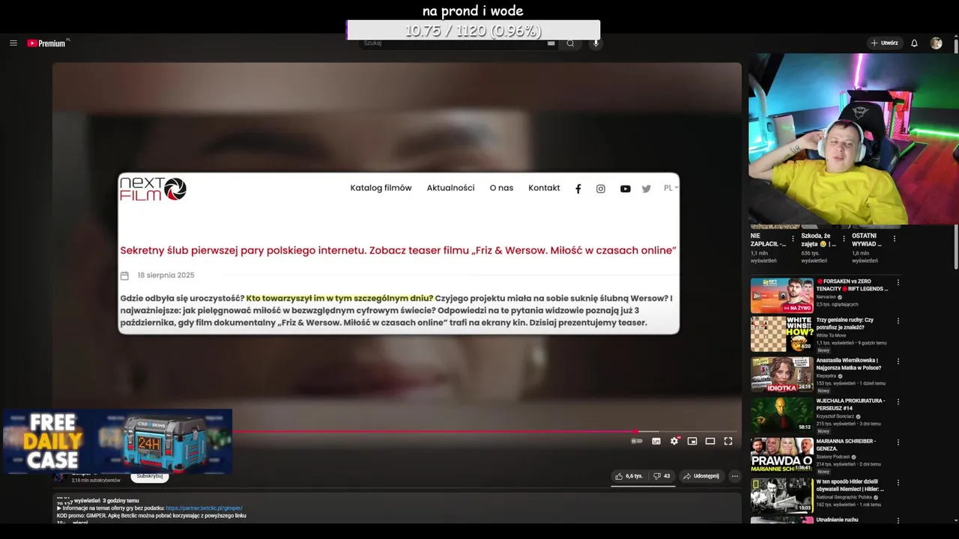
Task: Switch to miniplayer mode
Action: (692, 441)
